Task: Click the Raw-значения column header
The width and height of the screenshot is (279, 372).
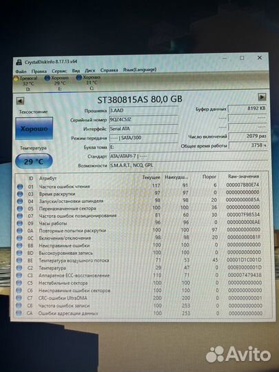Action: coord(243,176)
